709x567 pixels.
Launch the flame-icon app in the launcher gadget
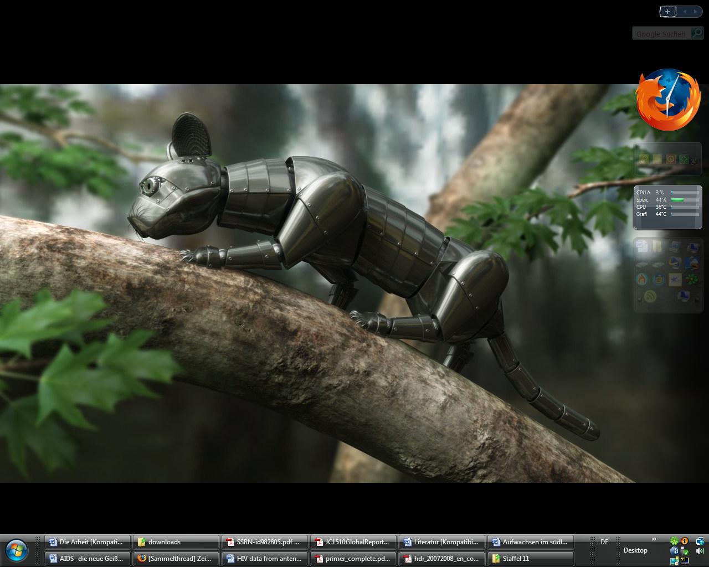[x=642, y=280]
